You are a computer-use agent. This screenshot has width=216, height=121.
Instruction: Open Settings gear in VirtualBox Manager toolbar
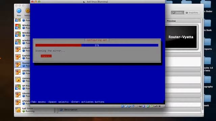click(28, 11)
